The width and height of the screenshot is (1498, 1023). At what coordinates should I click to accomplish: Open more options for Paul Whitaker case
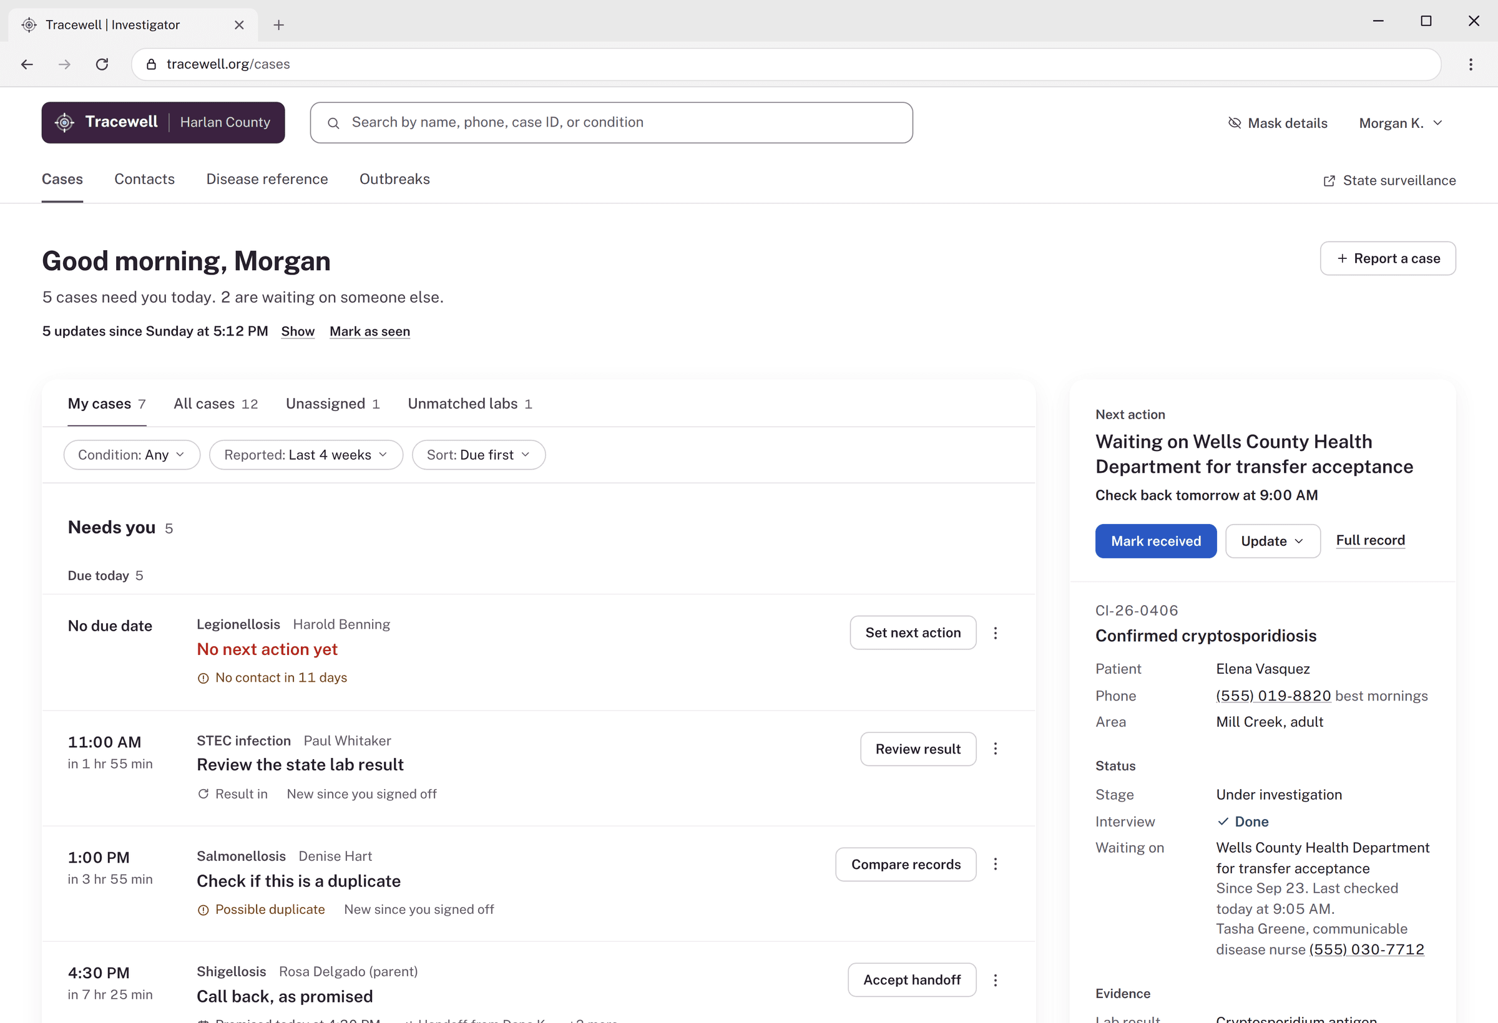[995, 749]
